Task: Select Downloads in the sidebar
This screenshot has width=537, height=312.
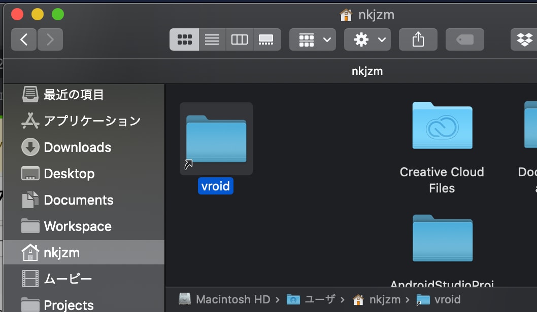Action: (78, 147)
